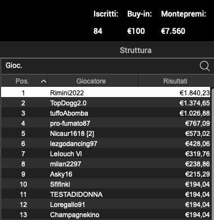Sort by Risultati column header
The width and height of the screenshot is (214, 220).
pos(175,81)
